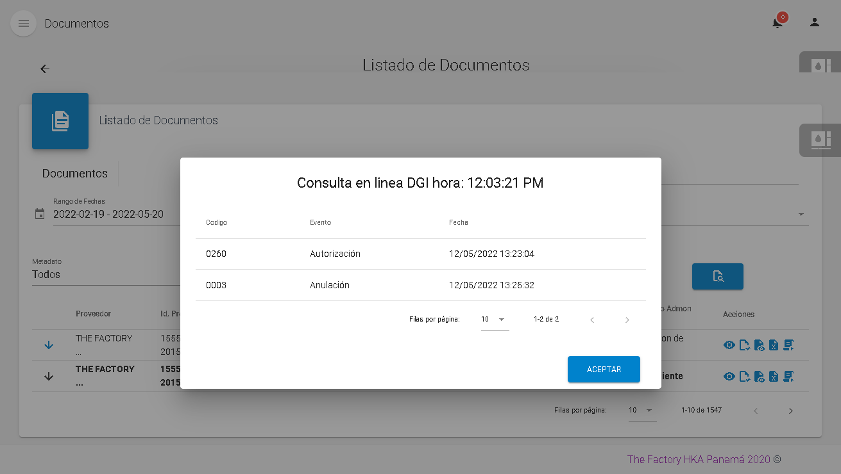Click the notifications bell icon
Image resolution: width=841 pixels, height=474 pixels.
coord(777,23)
